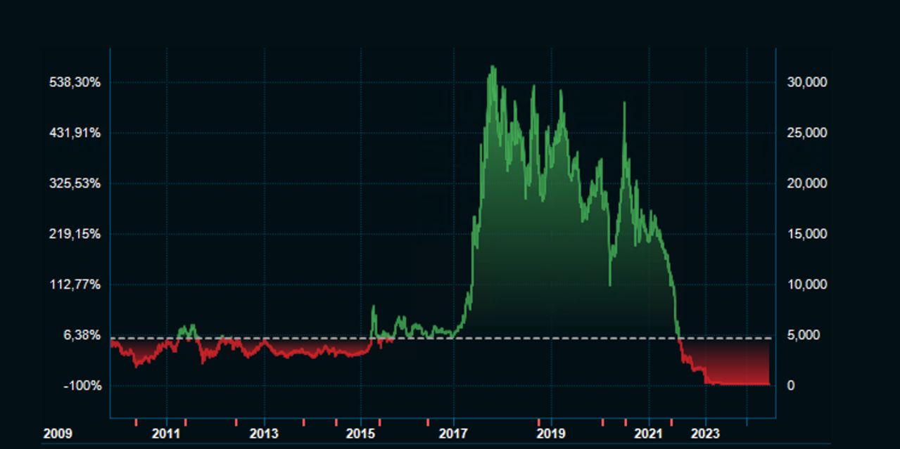Click the 2021 label on time axis

click(648, 434)
